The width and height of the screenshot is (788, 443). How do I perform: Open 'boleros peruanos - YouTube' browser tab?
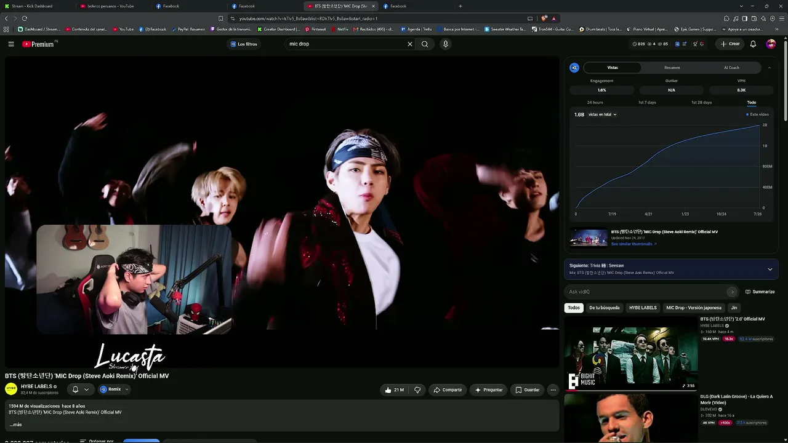click(111, 6)
